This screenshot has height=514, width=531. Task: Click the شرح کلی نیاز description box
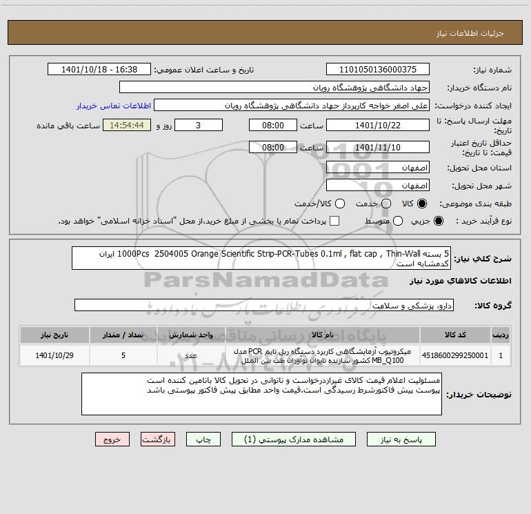point(261,258)
